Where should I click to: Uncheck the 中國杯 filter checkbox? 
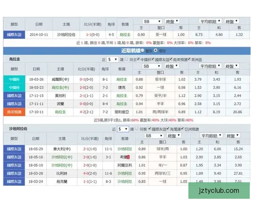[138, 59]
